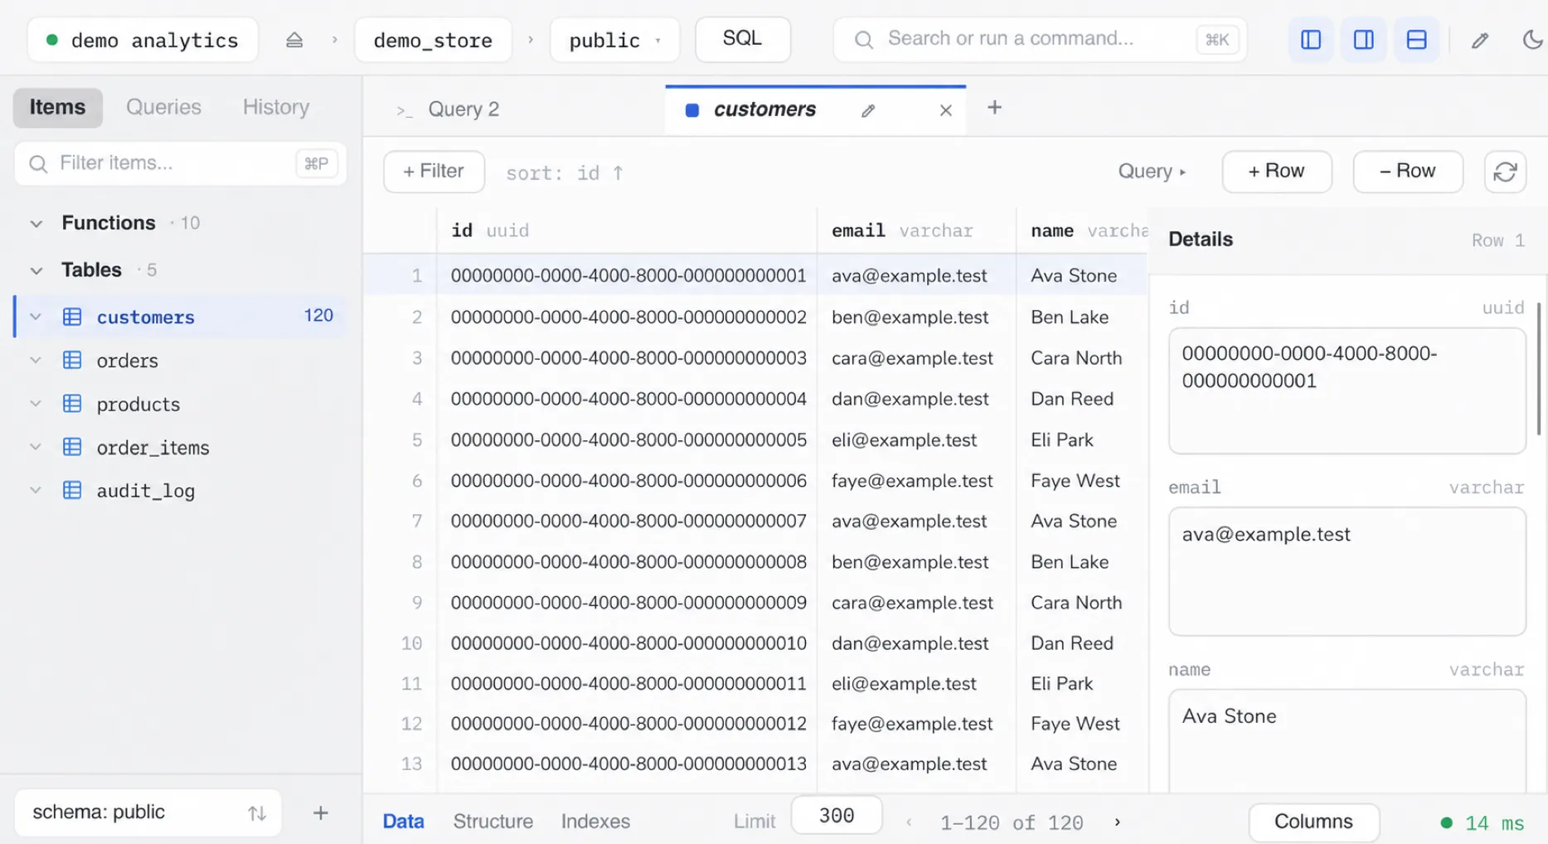Image resolution: width=1548 pixels, height=844 pixels.
Task: Click the – Row button
Action: click(1408, 172)
